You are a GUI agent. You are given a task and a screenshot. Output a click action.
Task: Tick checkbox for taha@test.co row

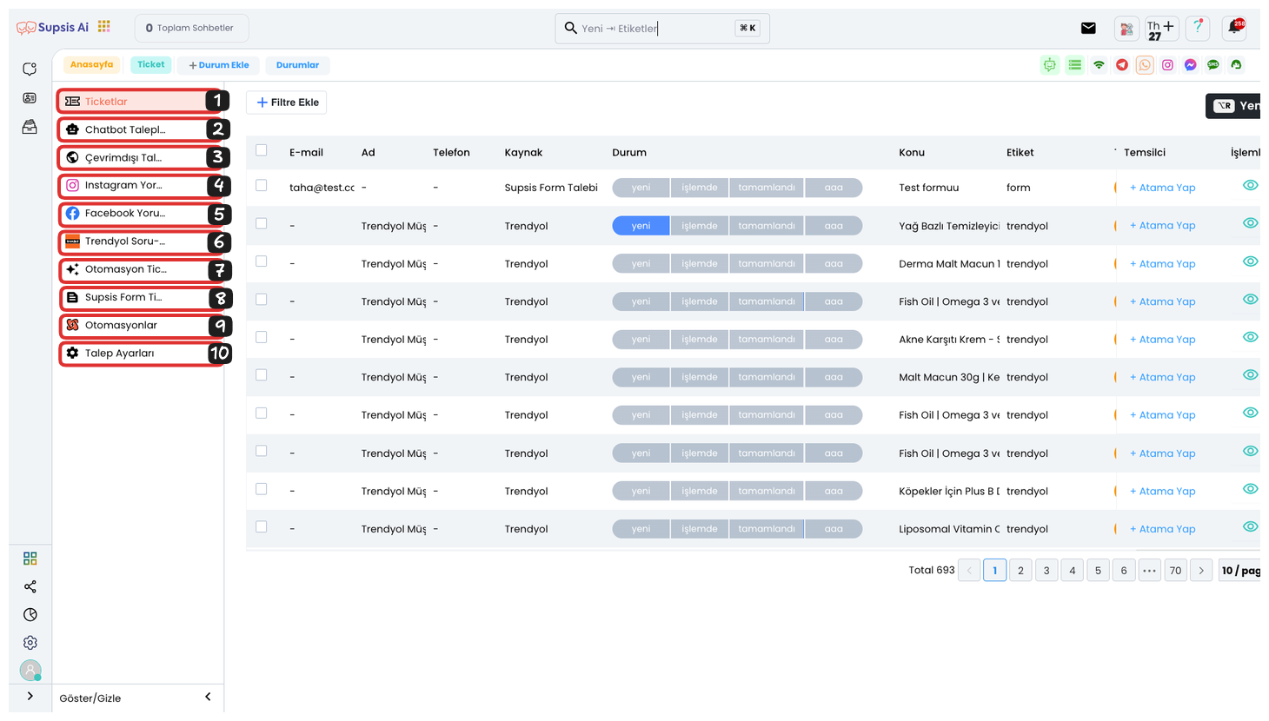point(262,185)
